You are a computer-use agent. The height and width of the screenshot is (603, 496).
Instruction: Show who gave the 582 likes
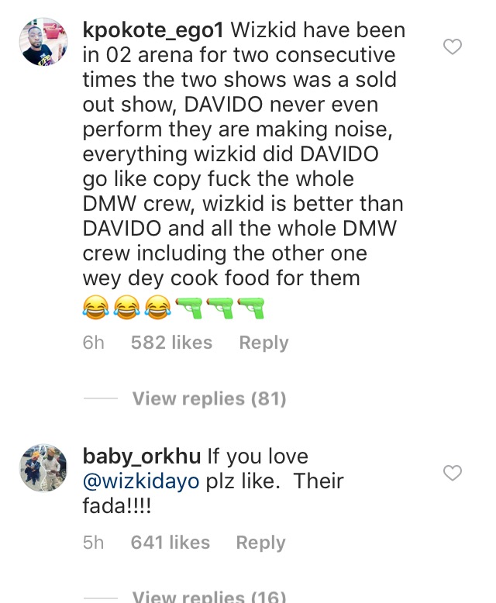tap(171, 343)
